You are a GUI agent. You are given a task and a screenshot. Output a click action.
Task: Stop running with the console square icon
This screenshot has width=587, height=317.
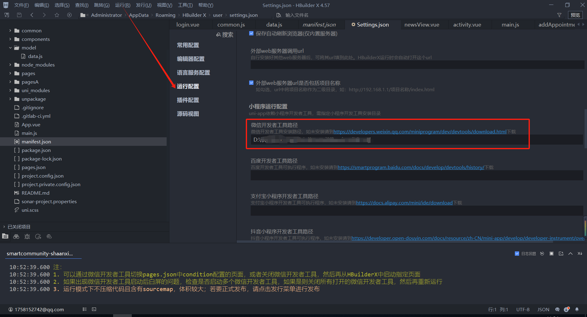tap(552, 254)
